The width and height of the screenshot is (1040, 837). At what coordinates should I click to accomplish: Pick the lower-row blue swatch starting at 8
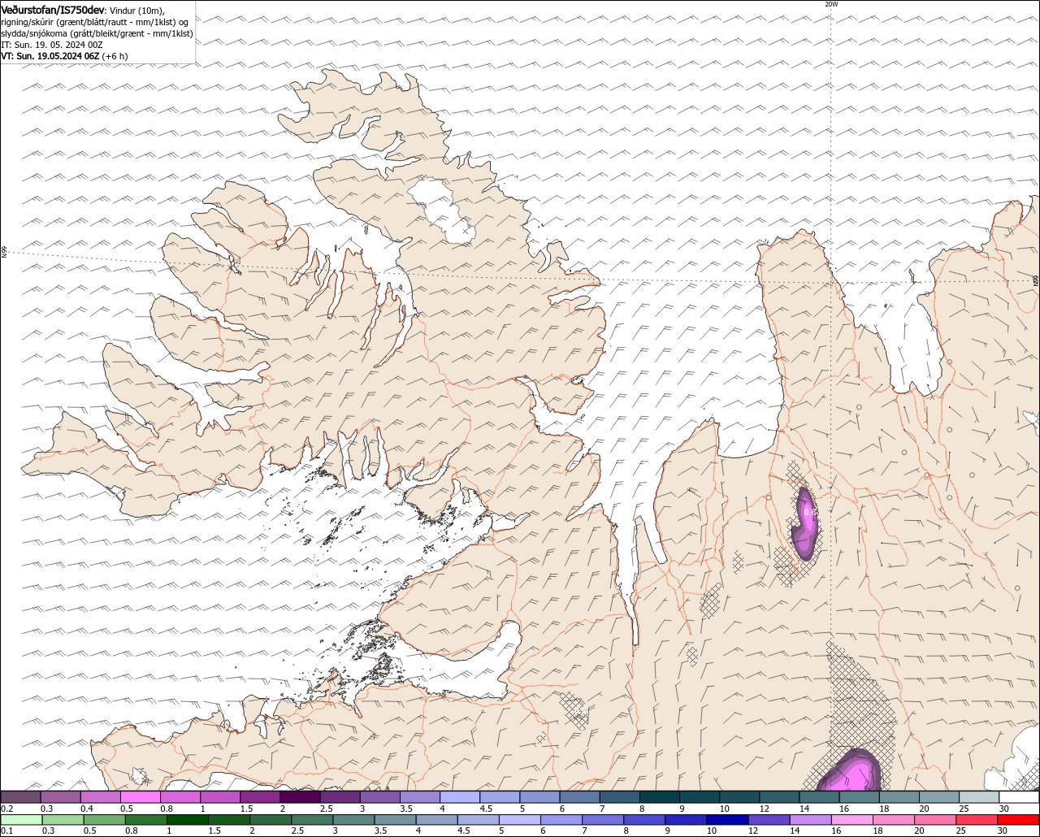coord(646,819)
